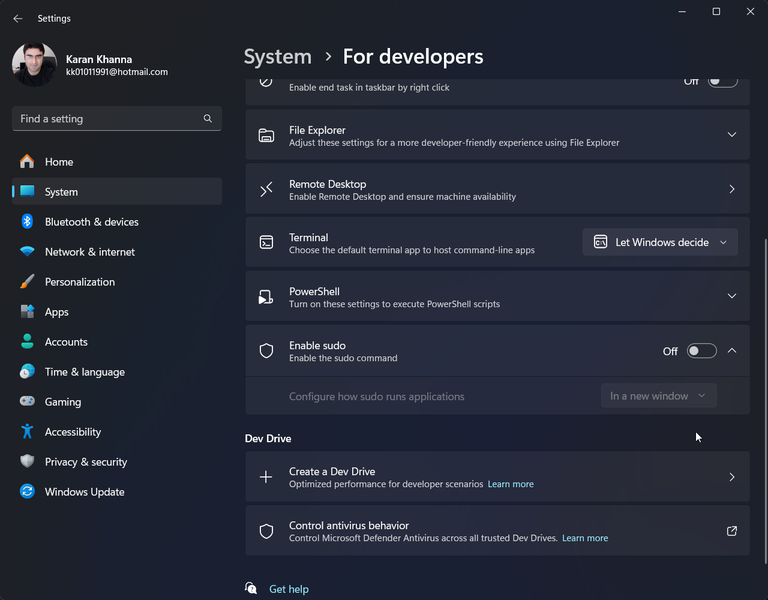Click System in the breadcrumb
Viewport: 768px width, 600px height.
coord(278,56)
